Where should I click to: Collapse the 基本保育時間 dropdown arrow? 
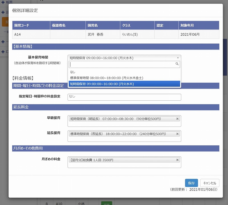tap(178, 58)
